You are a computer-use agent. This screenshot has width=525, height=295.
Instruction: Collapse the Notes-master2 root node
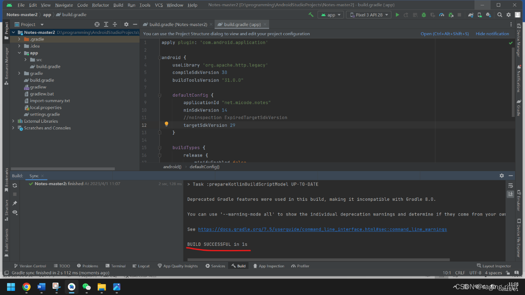pos(13,32)
